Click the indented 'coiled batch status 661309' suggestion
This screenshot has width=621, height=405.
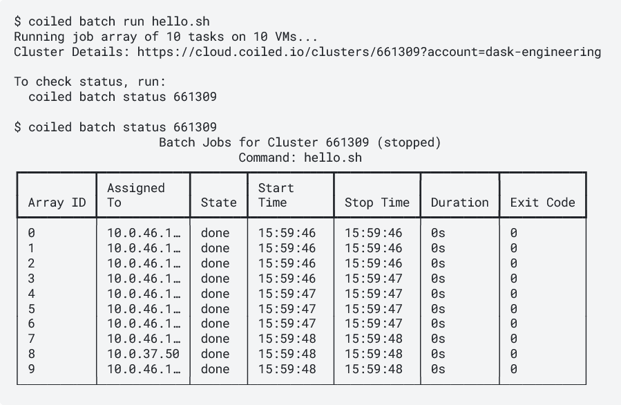pos(122,97)
